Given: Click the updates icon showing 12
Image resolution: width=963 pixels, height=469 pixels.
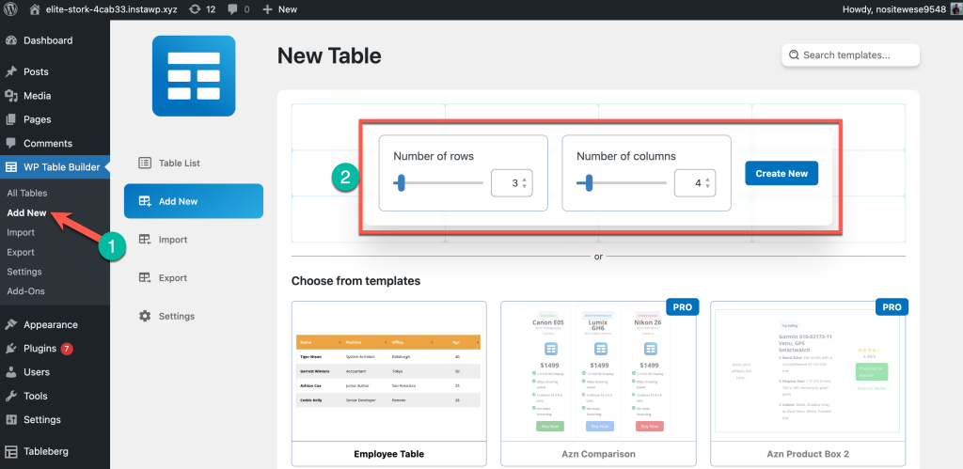Looking at the screenshot, I should click(193, 9).
